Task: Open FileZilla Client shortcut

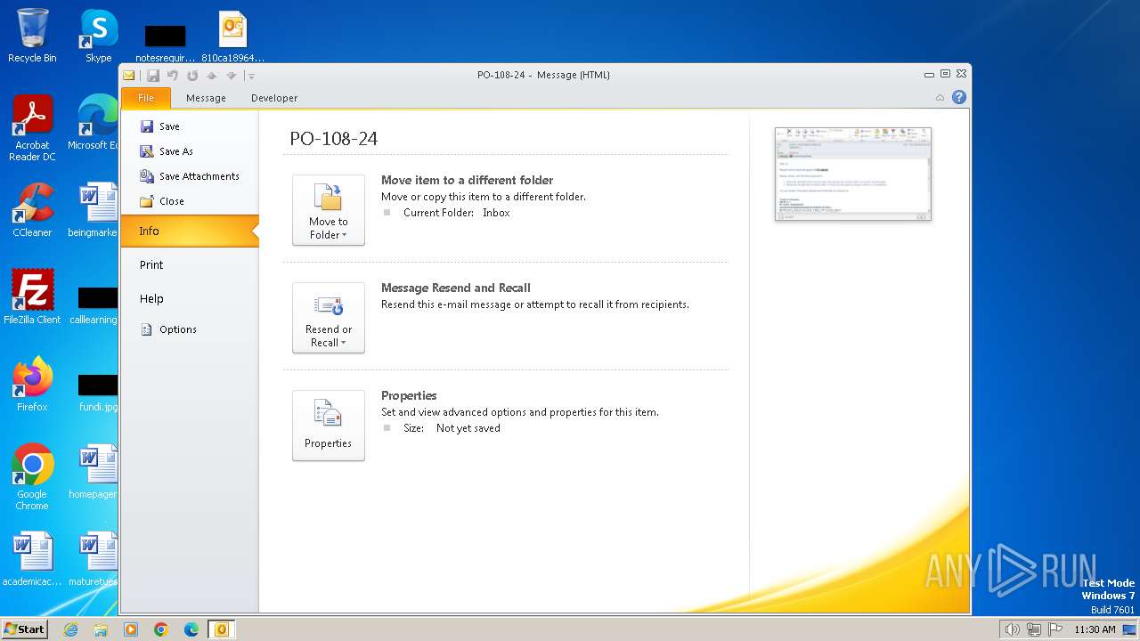Action: click(32, 297)
